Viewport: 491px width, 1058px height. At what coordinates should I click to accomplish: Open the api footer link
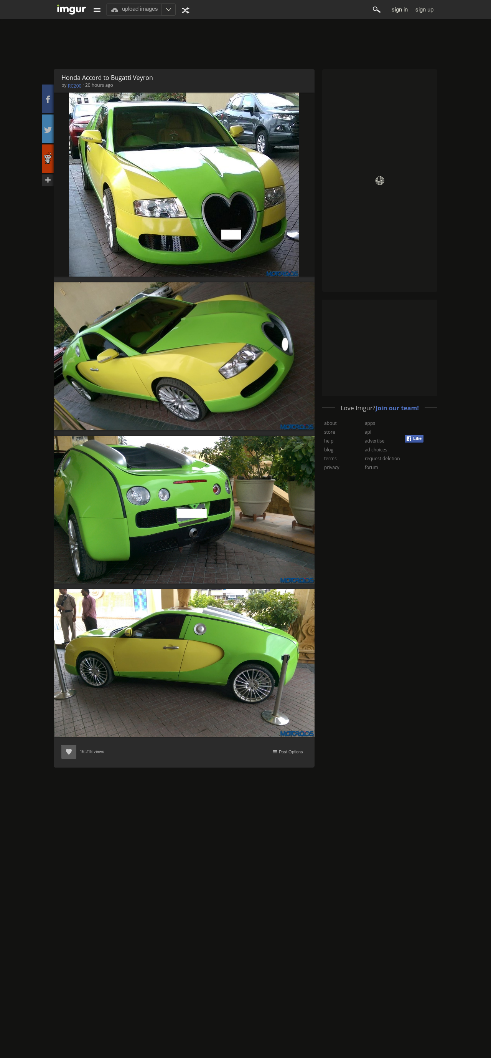pyautogui.click(x=368, y=432)
